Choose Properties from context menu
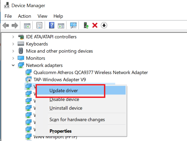This screenshot has width=187, height=141. [81, 131]
